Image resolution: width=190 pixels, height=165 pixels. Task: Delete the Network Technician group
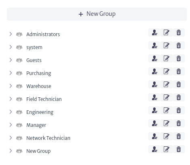click(179, 136)
